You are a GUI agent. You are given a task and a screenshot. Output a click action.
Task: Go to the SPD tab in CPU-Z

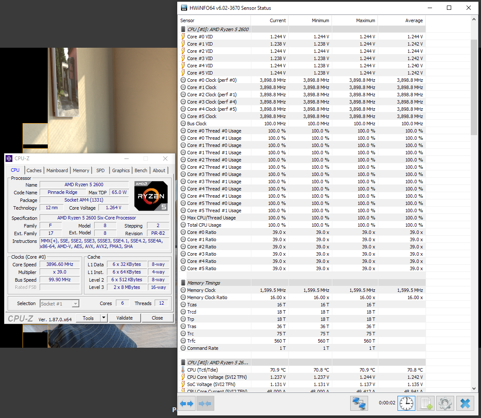(x=100, y=170)
